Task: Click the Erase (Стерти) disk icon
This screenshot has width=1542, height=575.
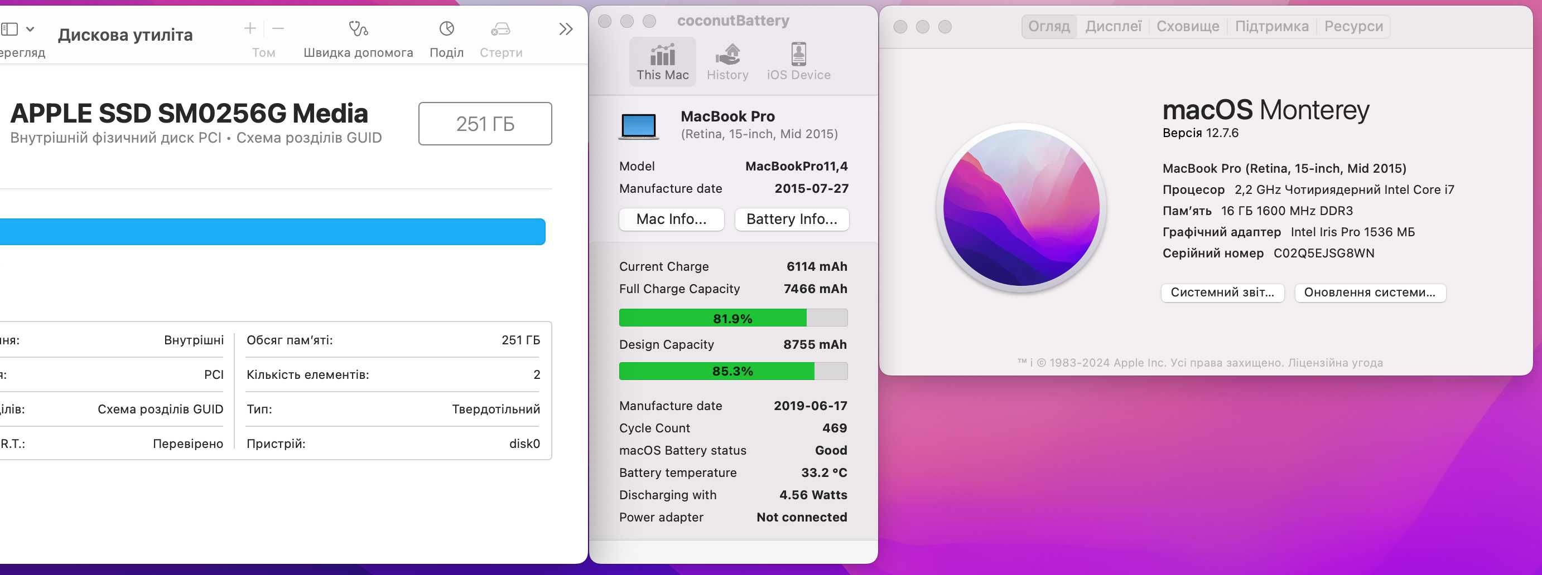Action: [500, 28]
